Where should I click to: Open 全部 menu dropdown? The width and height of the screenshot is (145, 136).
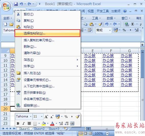pos(8,18)
